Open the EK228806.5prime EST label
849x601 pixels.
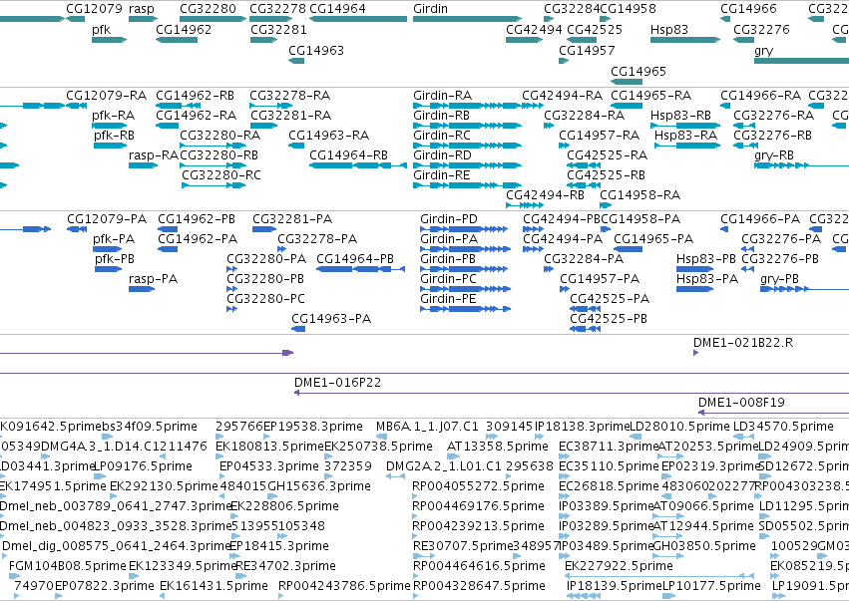[x=284, y=505]
